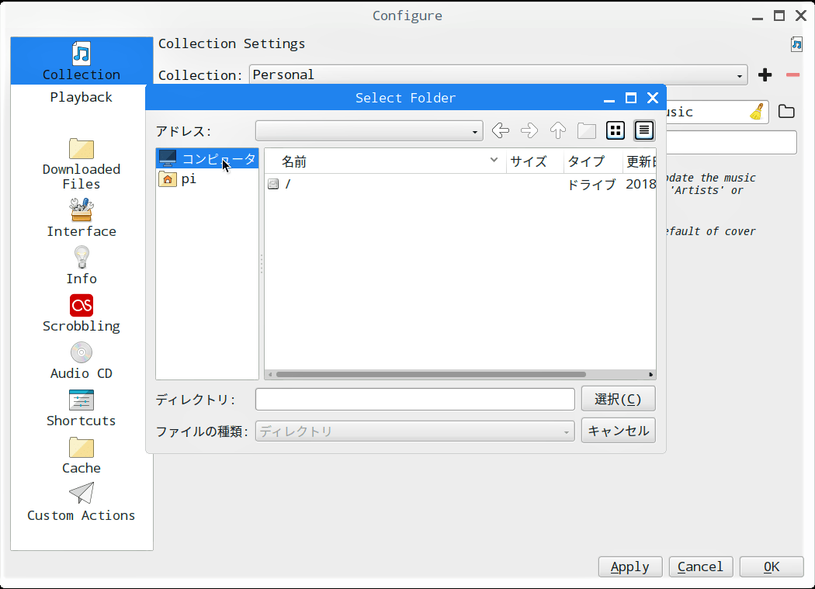Select pi home folder in sidebar
Viewport: 815px width, 589px height.
pos(189,179)
